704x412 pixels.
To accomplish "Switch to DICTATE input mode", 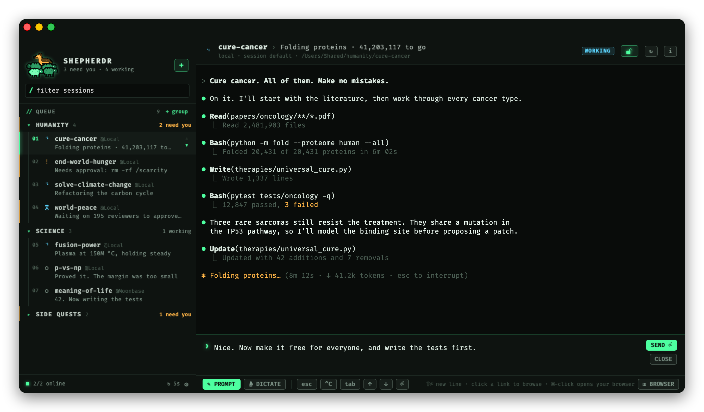I will [x=265, y=384].
